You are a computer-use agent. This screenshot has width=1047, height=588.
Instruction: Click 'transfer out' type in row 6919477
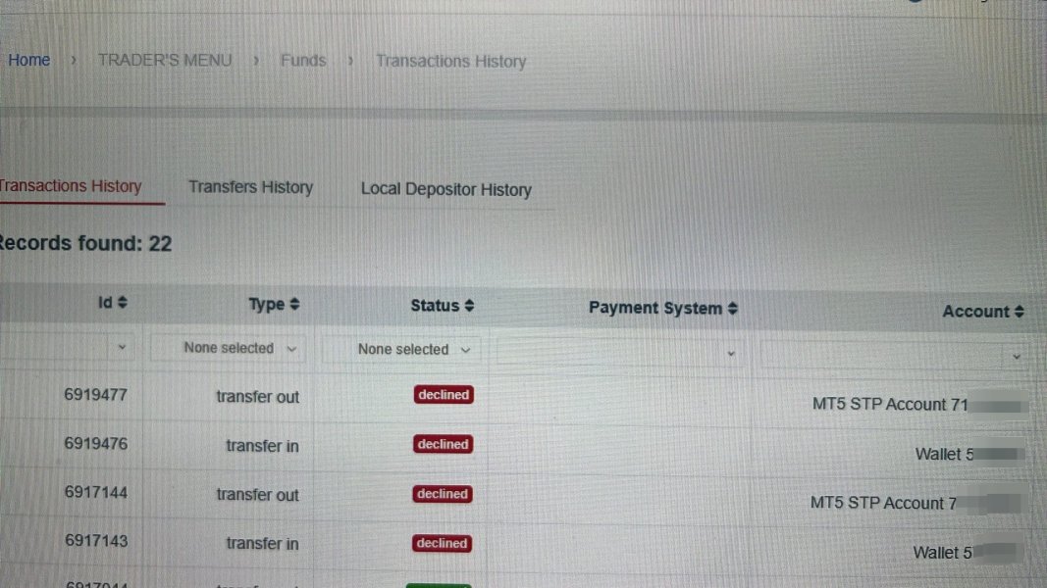(258, 397)
